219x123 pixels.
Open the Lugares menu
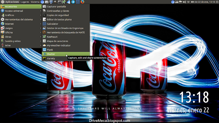click(x=25, y=2)
